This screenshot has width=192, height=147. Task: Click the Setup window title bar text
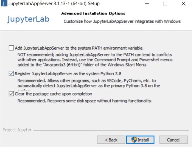coord(54,3)
